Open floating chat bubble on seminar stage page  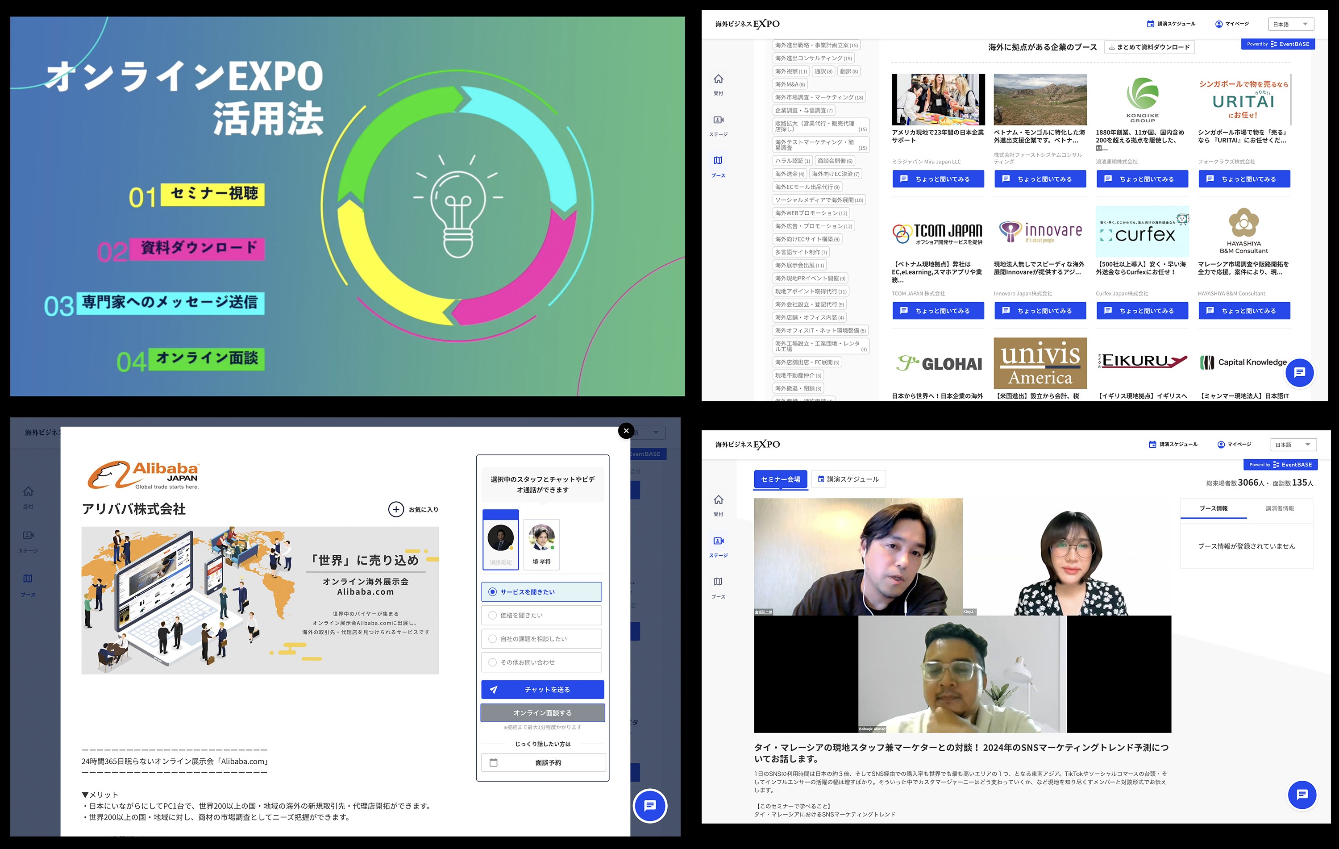click(x=1302, y=795)
